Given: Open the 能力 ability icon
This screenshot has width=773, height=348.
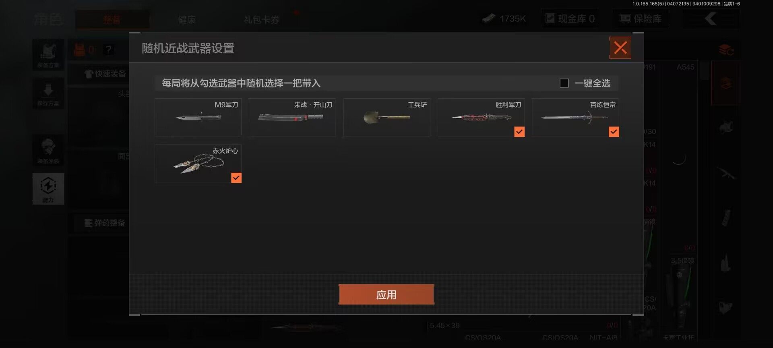Looking at the screenshot, I should 48,189.
